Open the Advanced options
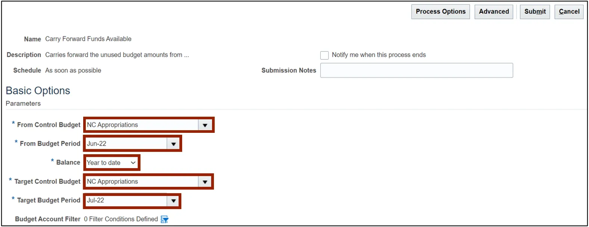Image resolution: width=589 pixels, height=227 pixels. pyautogui.click(x=493, y=12)
